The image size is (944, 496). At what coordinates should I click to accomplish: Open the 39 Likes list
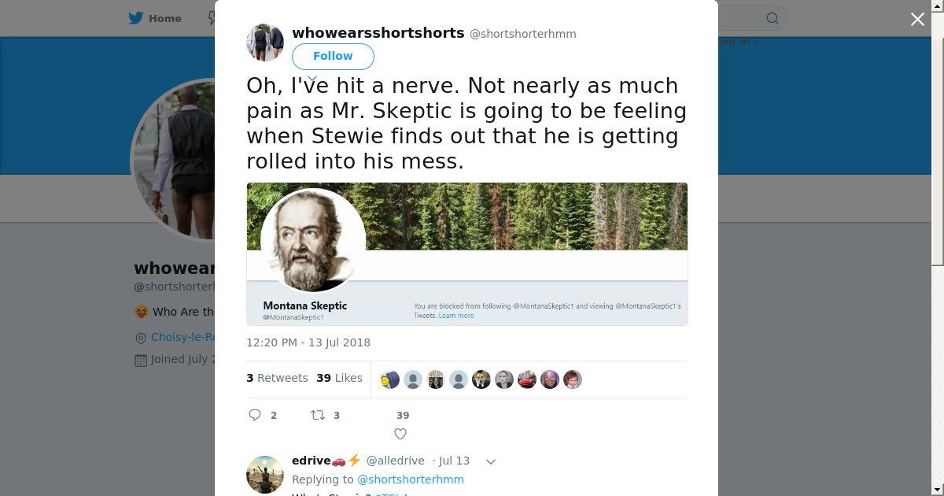pyautogui.click(x=339, y=378)
